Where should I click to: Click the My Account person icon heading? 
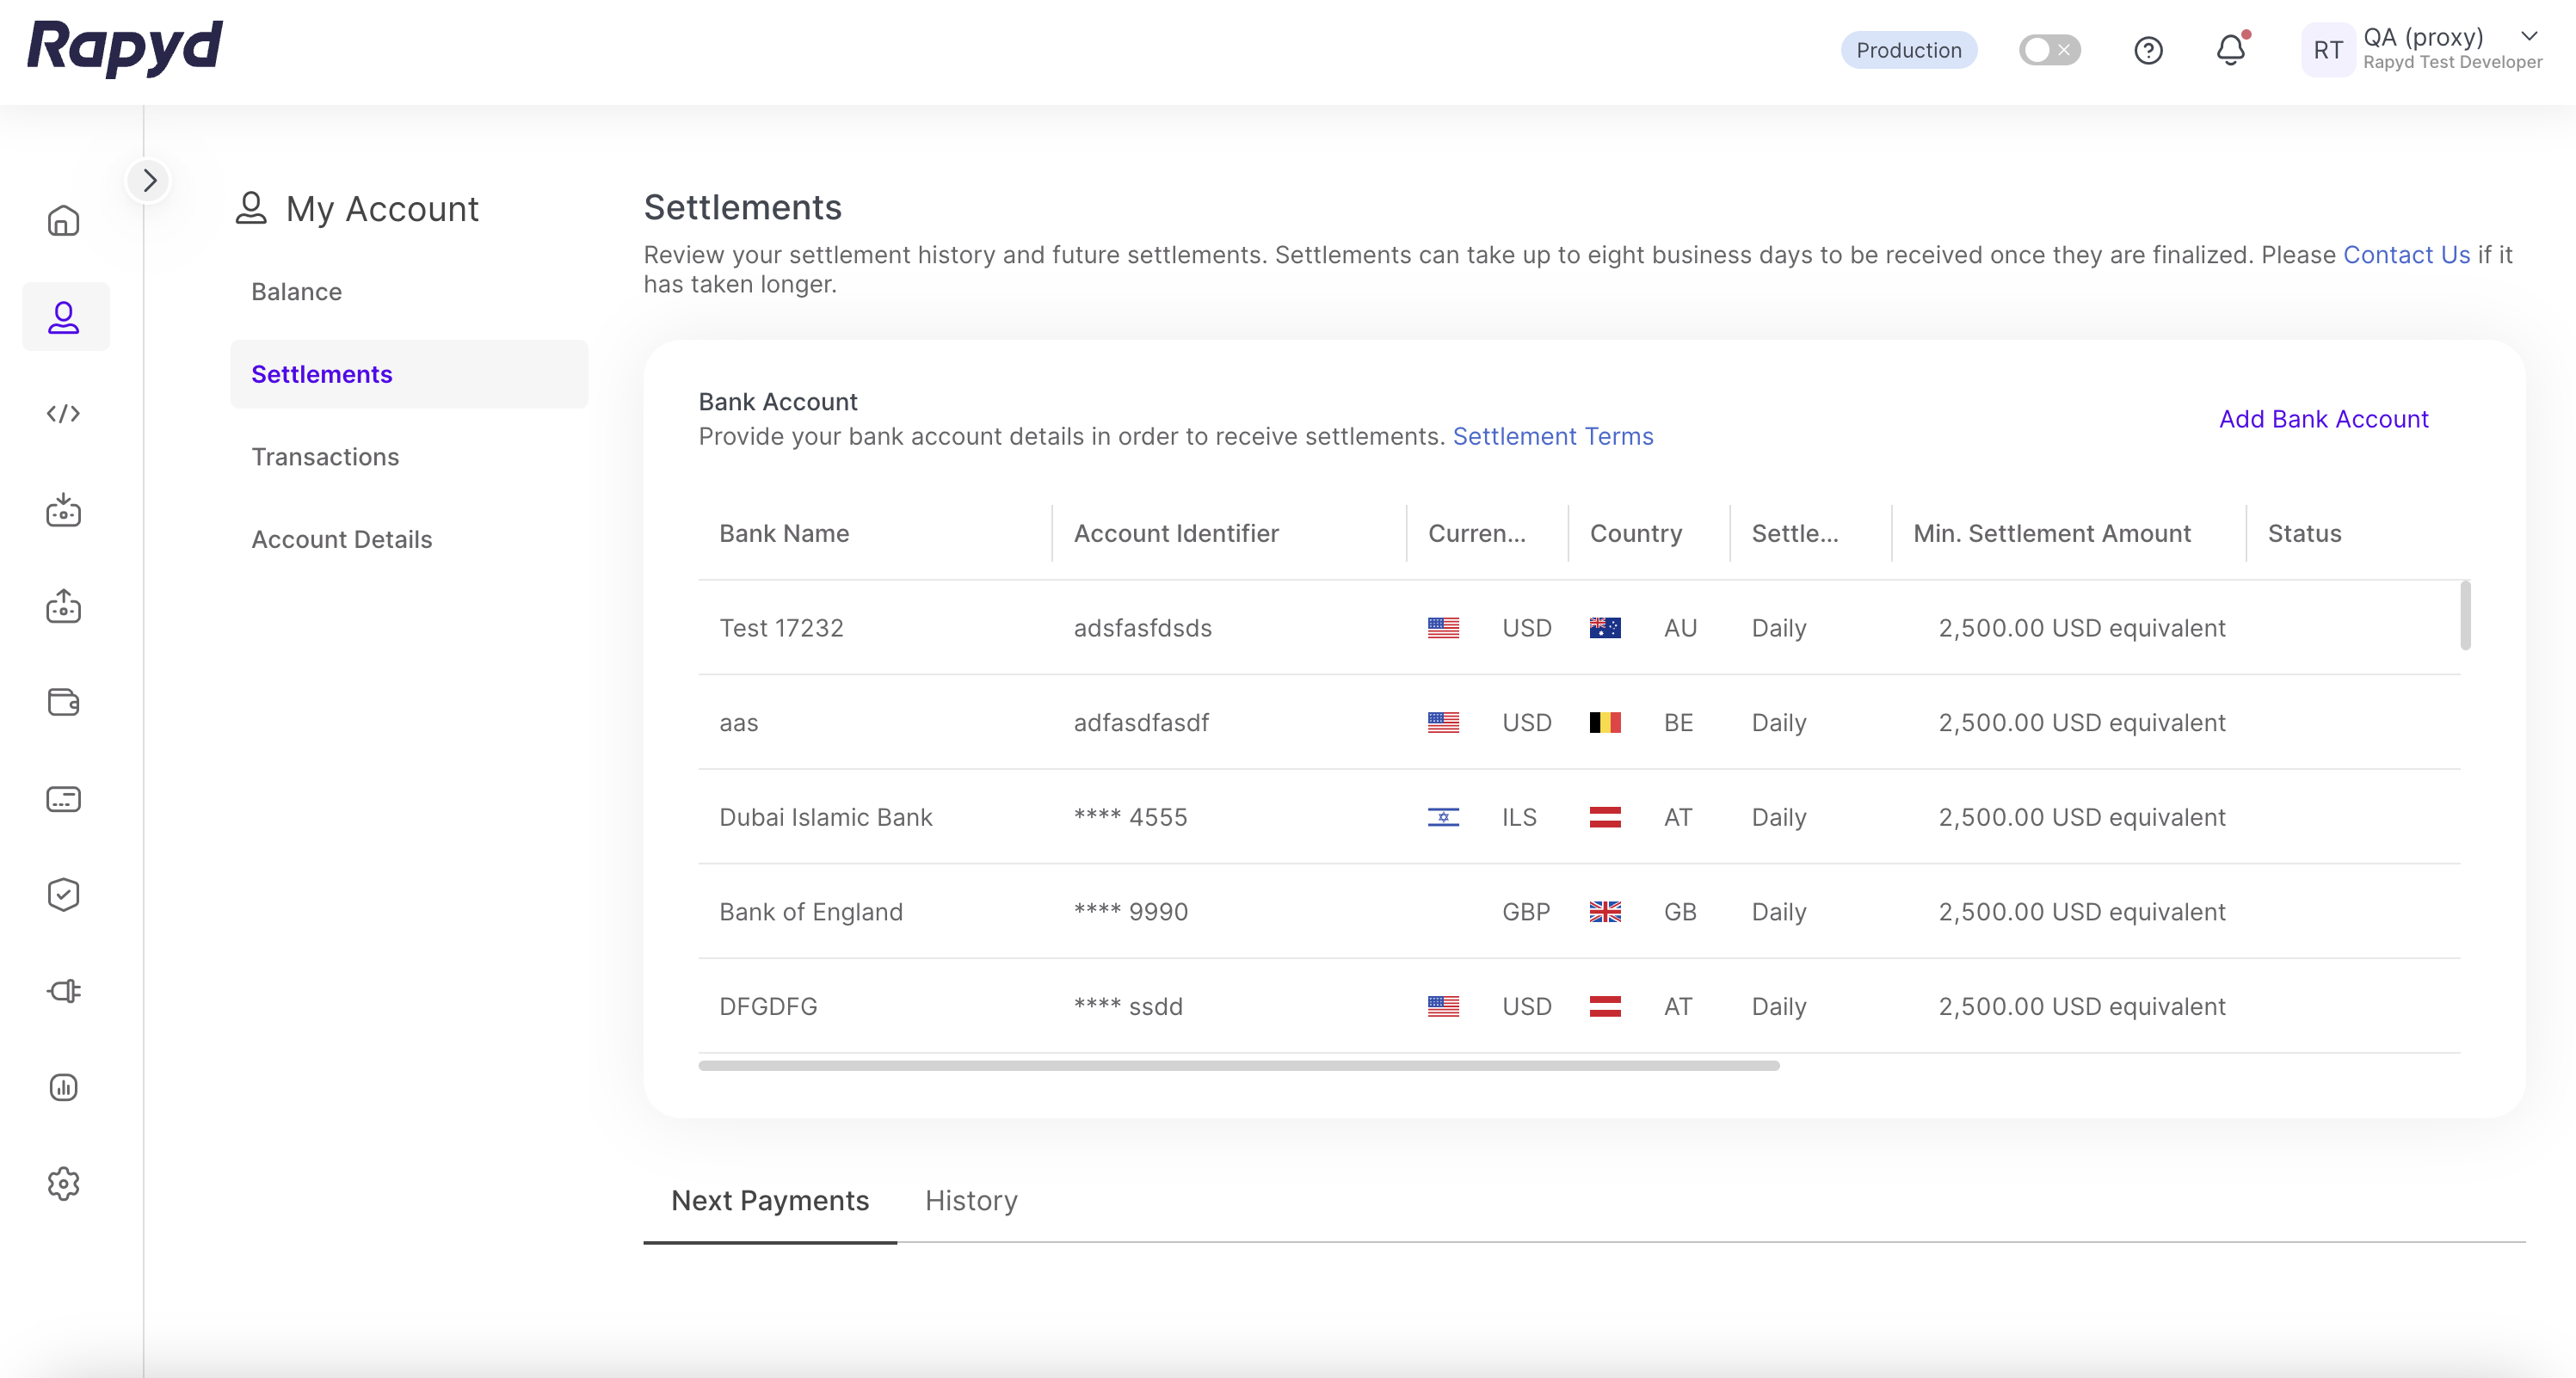coord(251,208)
